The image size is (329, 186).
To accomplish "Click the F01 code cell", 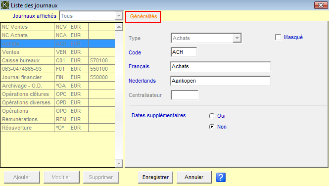I will [61, 69].
